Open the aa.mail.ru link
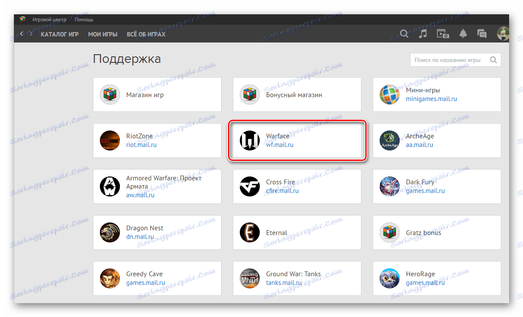 point(420,145)
